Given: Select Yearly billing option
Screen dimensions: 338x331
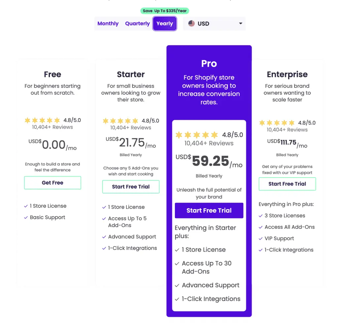Looking at the screenshot, I should click(165, 23).
